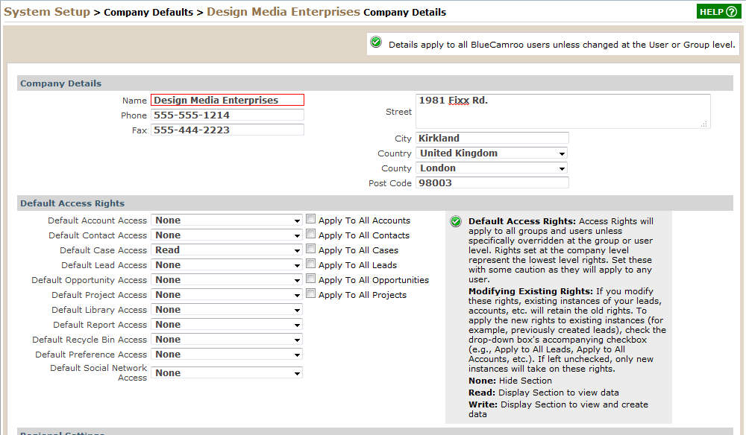Open the Default Case Access dropdown

click(x=227, y=250)
